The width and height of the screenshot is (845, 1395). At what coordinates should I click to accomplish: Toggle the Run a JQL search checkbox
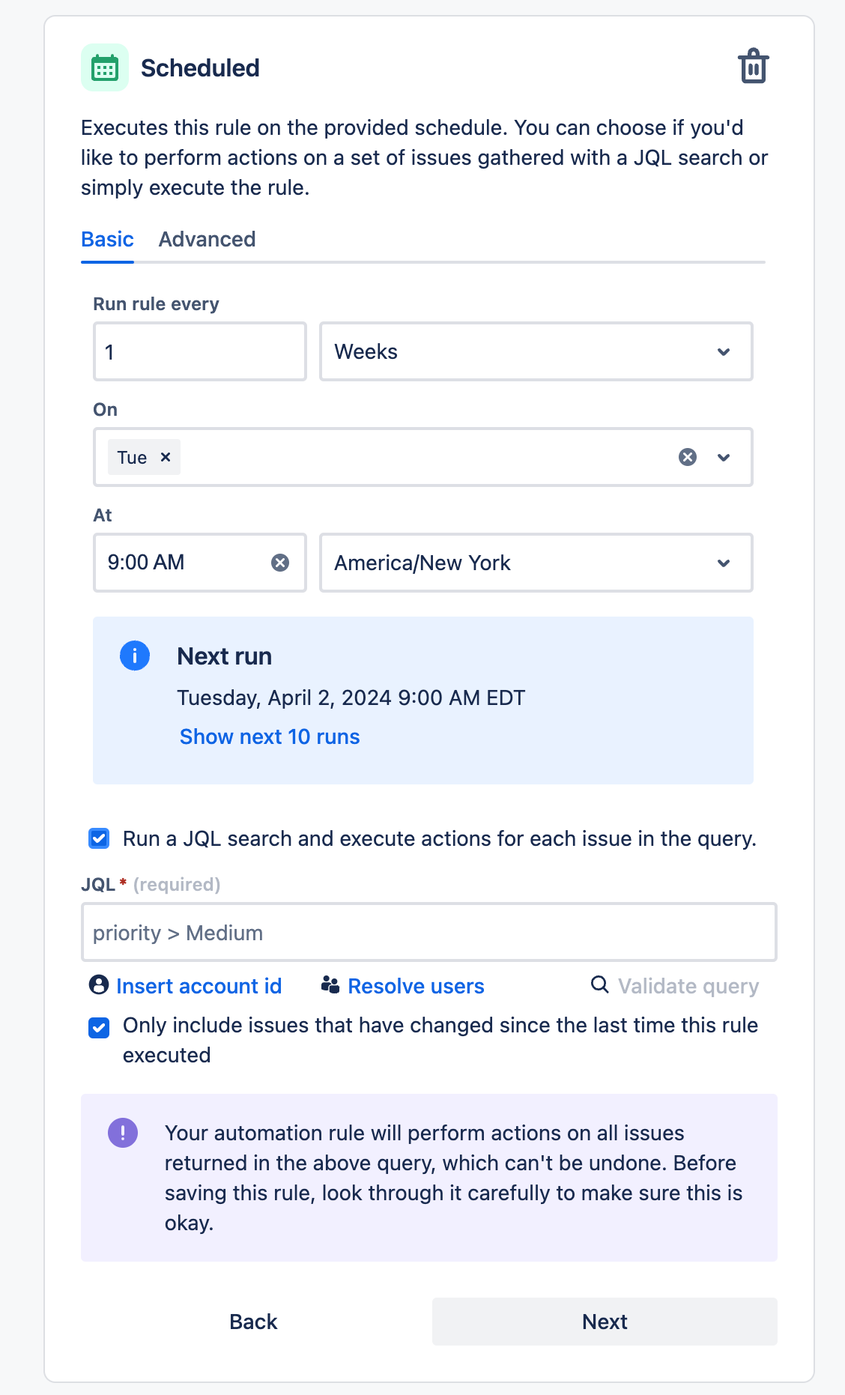[99, 838]
